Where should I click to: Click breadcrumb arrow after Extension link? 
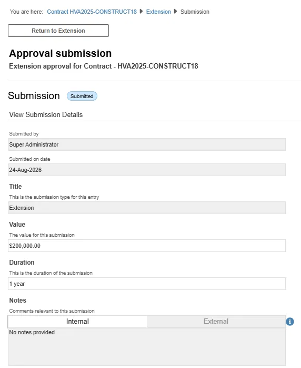click(175, 11)
